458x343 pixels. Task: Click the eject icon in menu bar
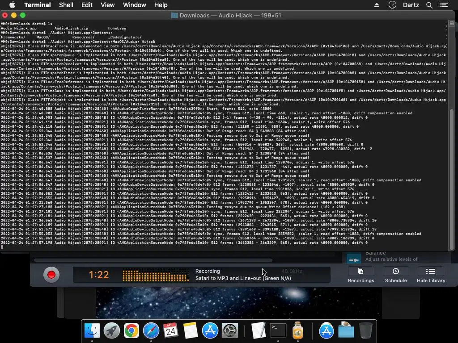(x=377, y=5)
